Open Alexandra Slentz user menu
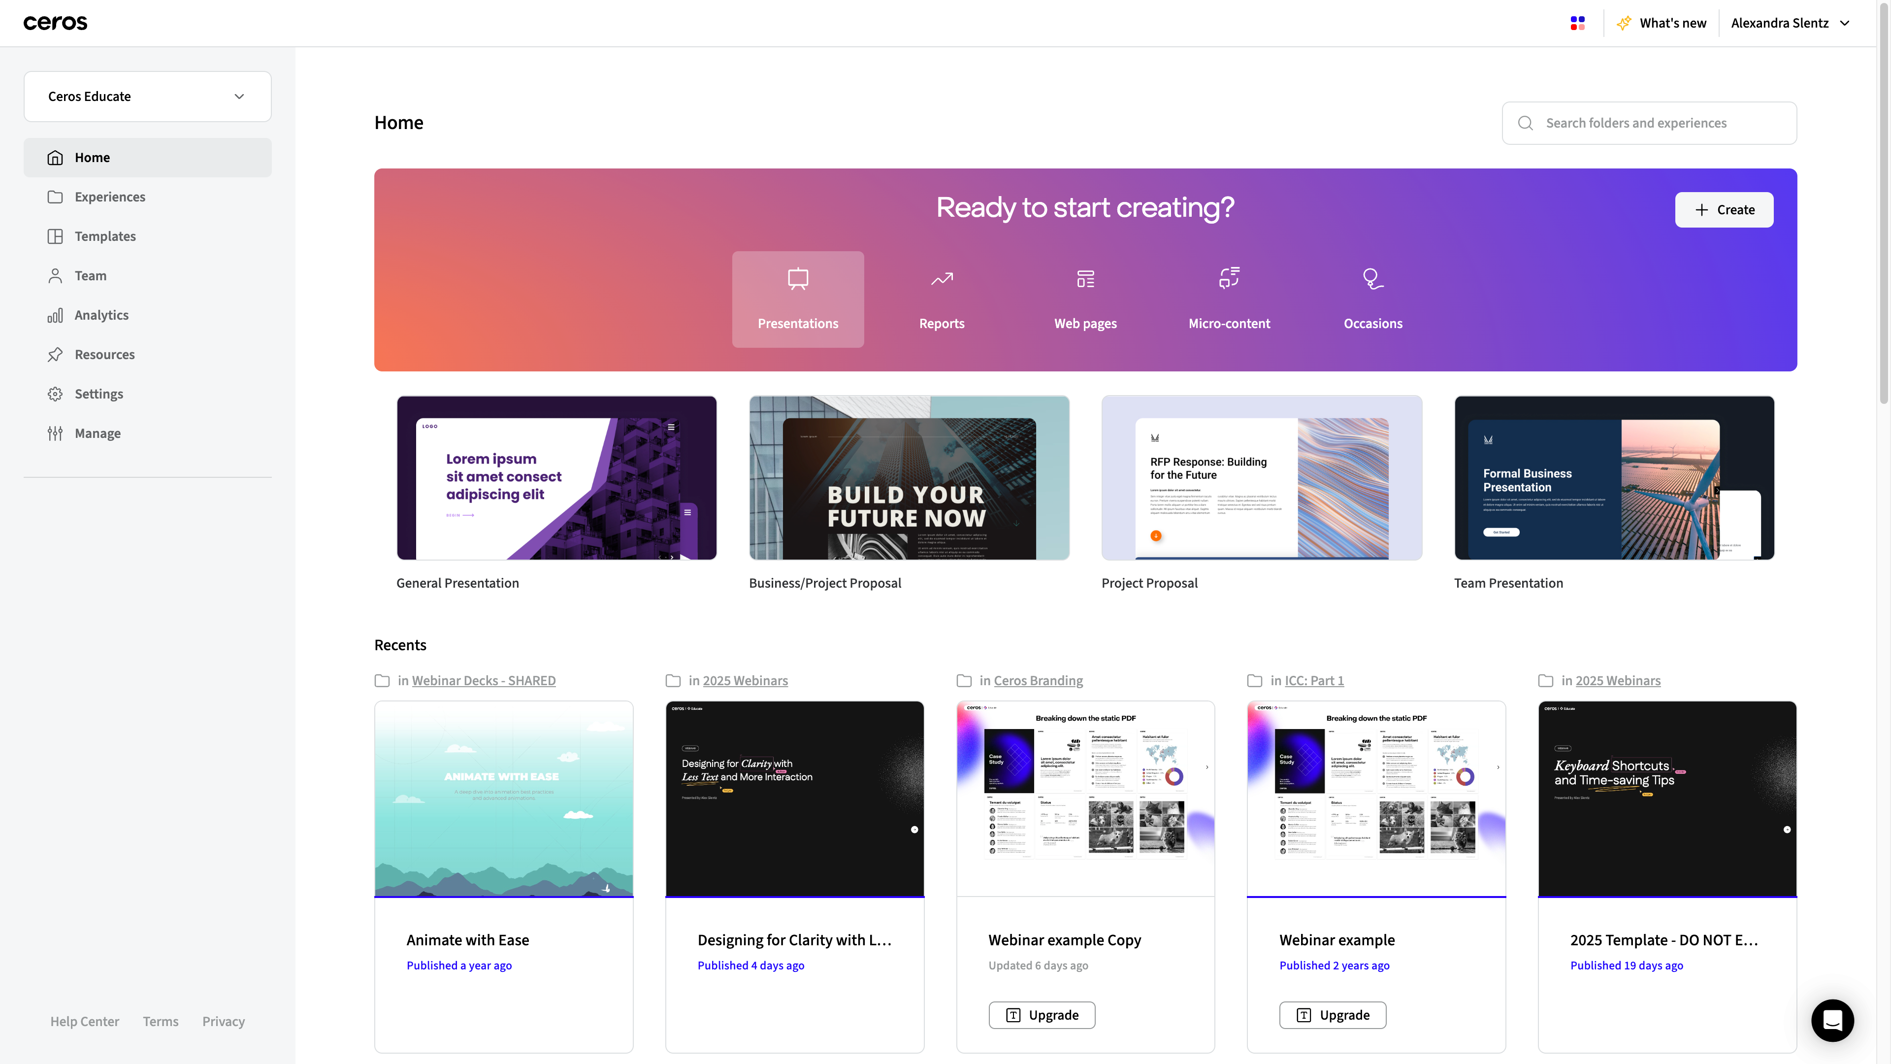Screen dimensions: 1891x1064 click(1790, 24)
